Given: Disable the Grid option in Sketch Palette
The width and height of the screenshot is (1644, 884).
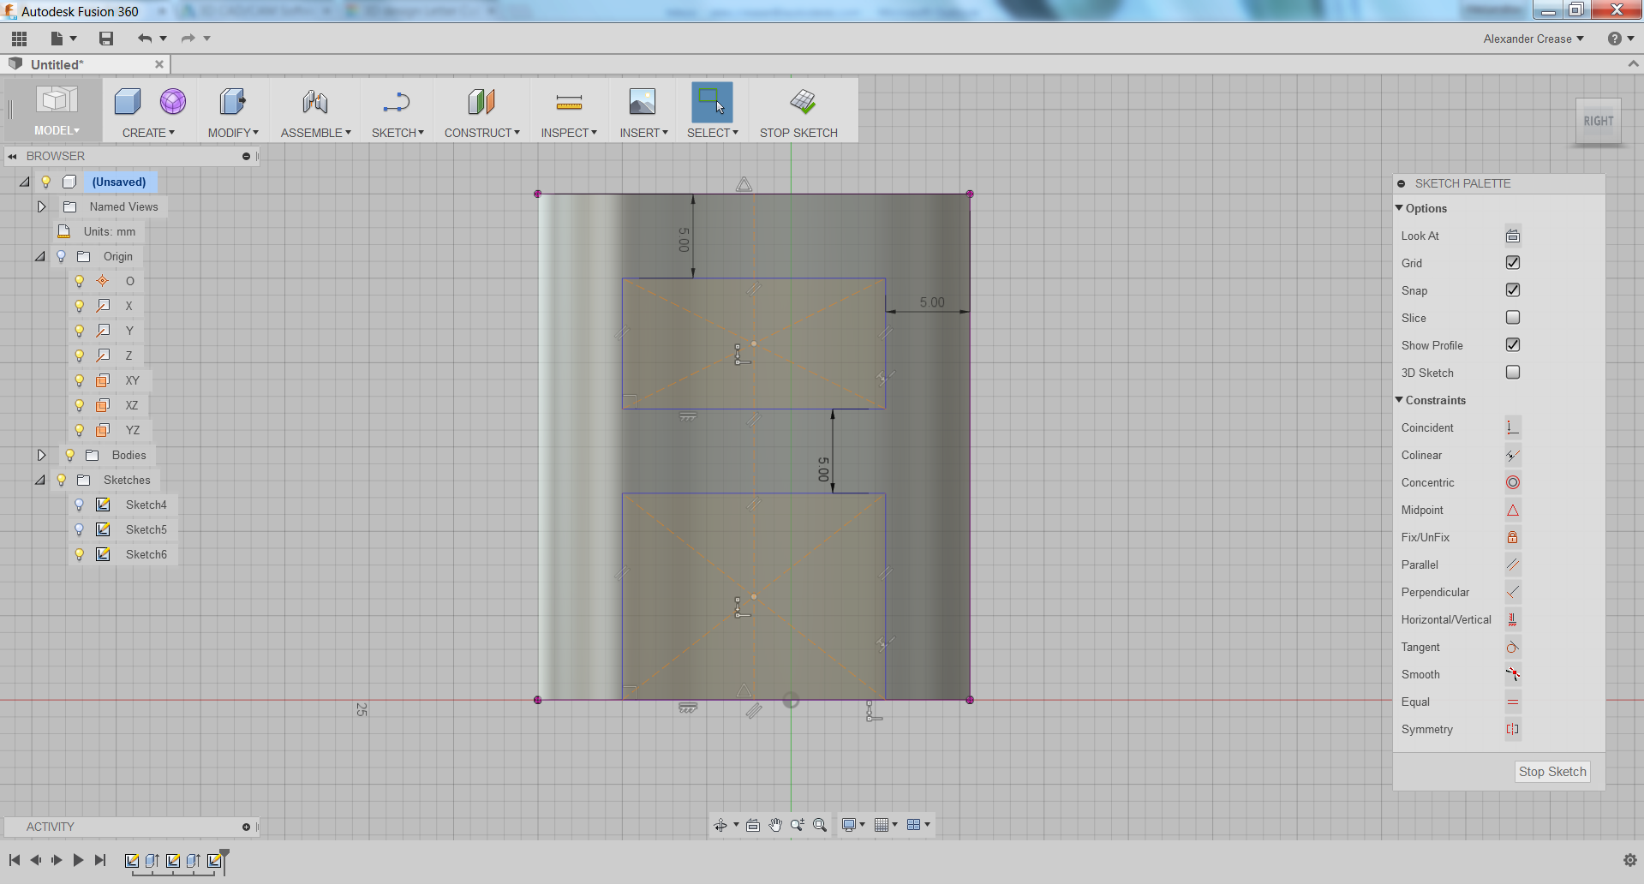Looking at the screenshot, I should coord(1513,262).
